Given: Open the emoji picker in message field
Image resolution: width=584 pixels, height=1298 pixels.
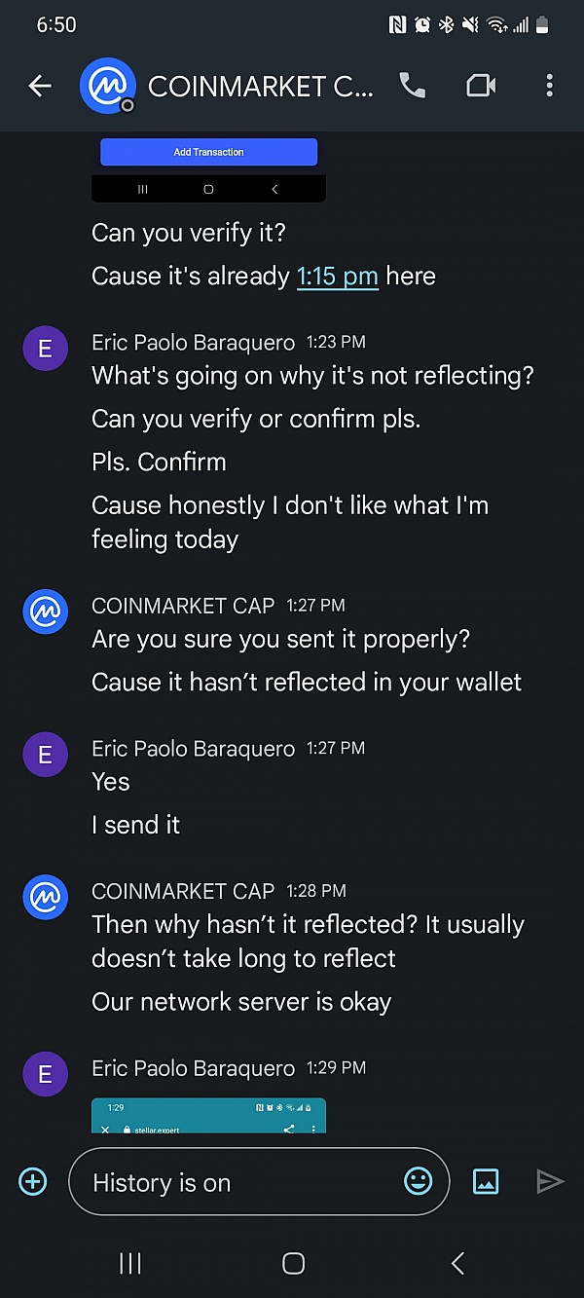Looking at the screenshot, I should 418,1180.
